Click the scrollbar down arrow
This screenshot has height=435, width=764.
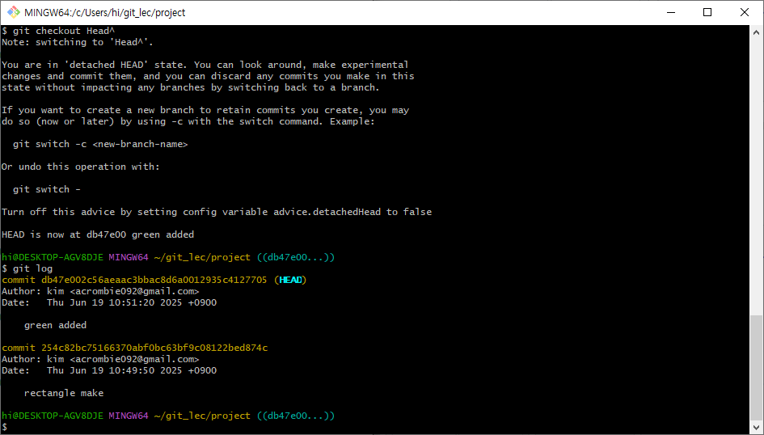tap(756, 427)
